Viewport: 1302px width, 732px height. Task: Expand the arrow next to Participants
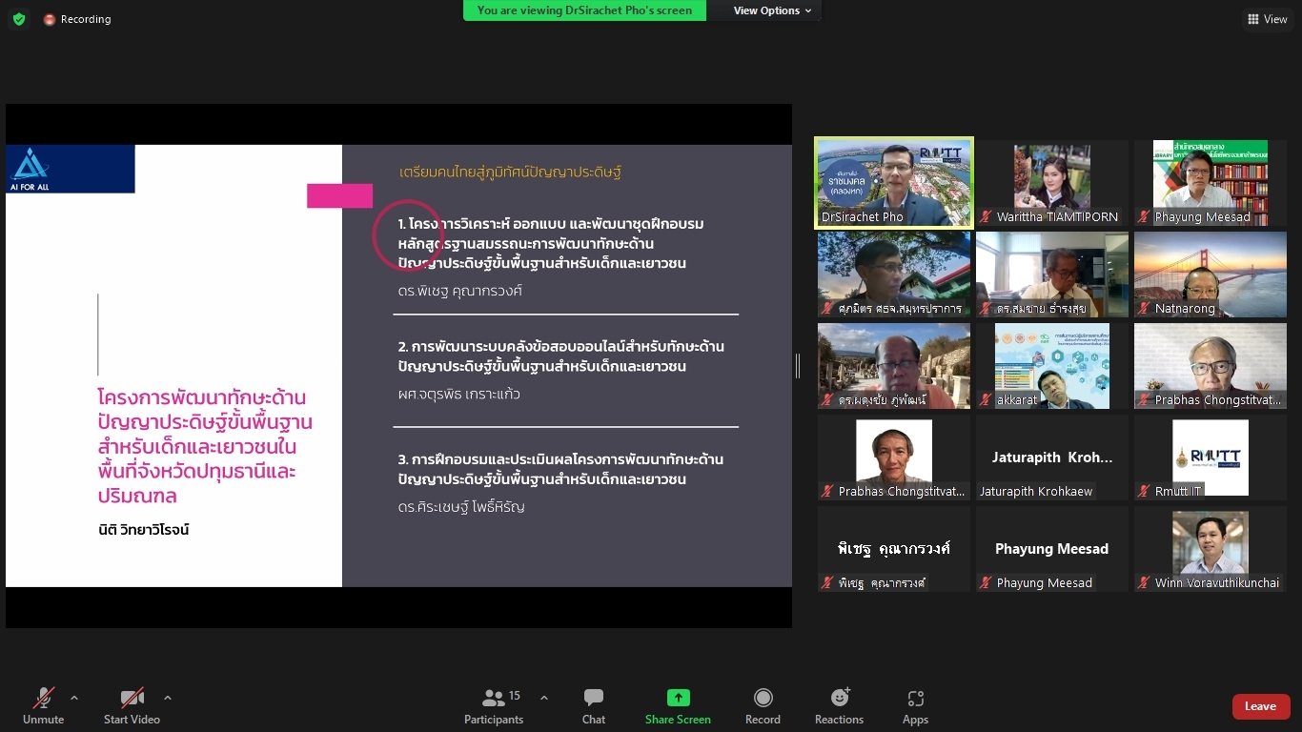(544, 698)
